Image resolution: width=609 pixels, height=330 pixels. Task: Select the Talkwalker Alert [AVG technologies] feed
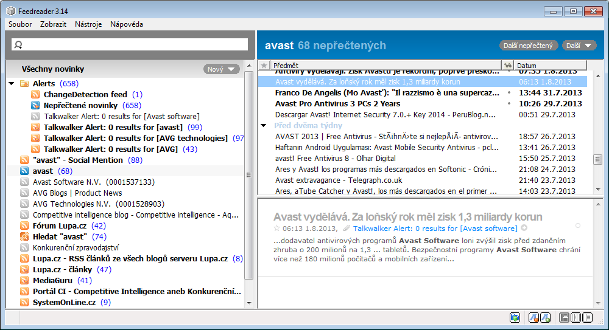(136, 138)
